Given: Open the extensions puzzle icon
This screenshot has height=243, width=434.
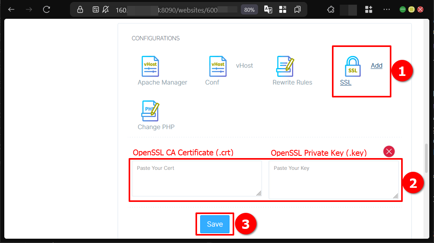Looking at the screenshot, I should 330,10.
